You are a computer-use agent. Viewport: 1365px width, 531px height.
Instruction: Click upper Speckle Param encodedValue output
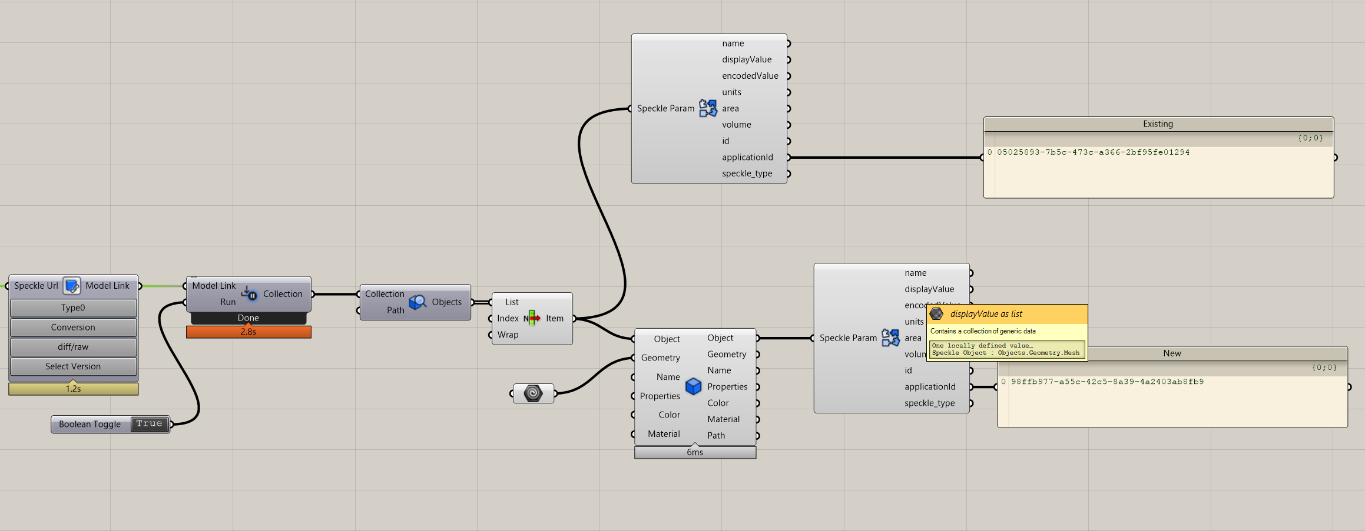pyautogui.click(x=750, y=76)
